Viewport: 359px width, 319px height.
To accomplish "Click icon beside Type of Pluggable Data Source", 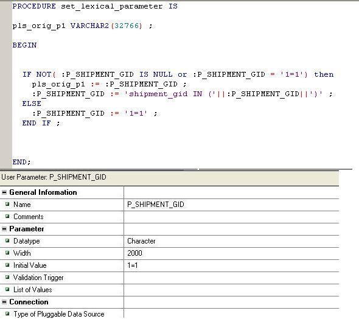I will (x=7, y=314).
